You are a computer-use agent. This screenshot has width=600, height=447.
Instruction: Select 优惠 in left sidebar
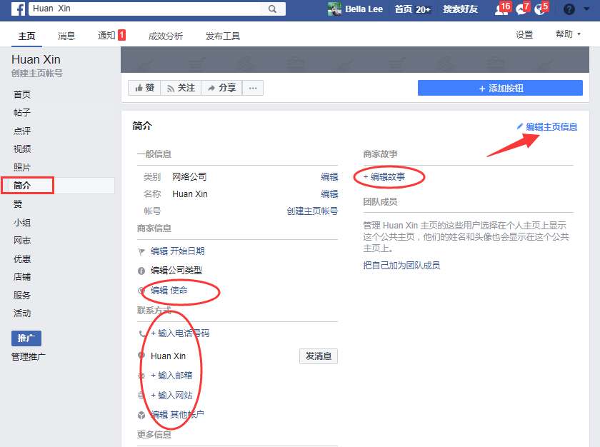pos(22,259)
